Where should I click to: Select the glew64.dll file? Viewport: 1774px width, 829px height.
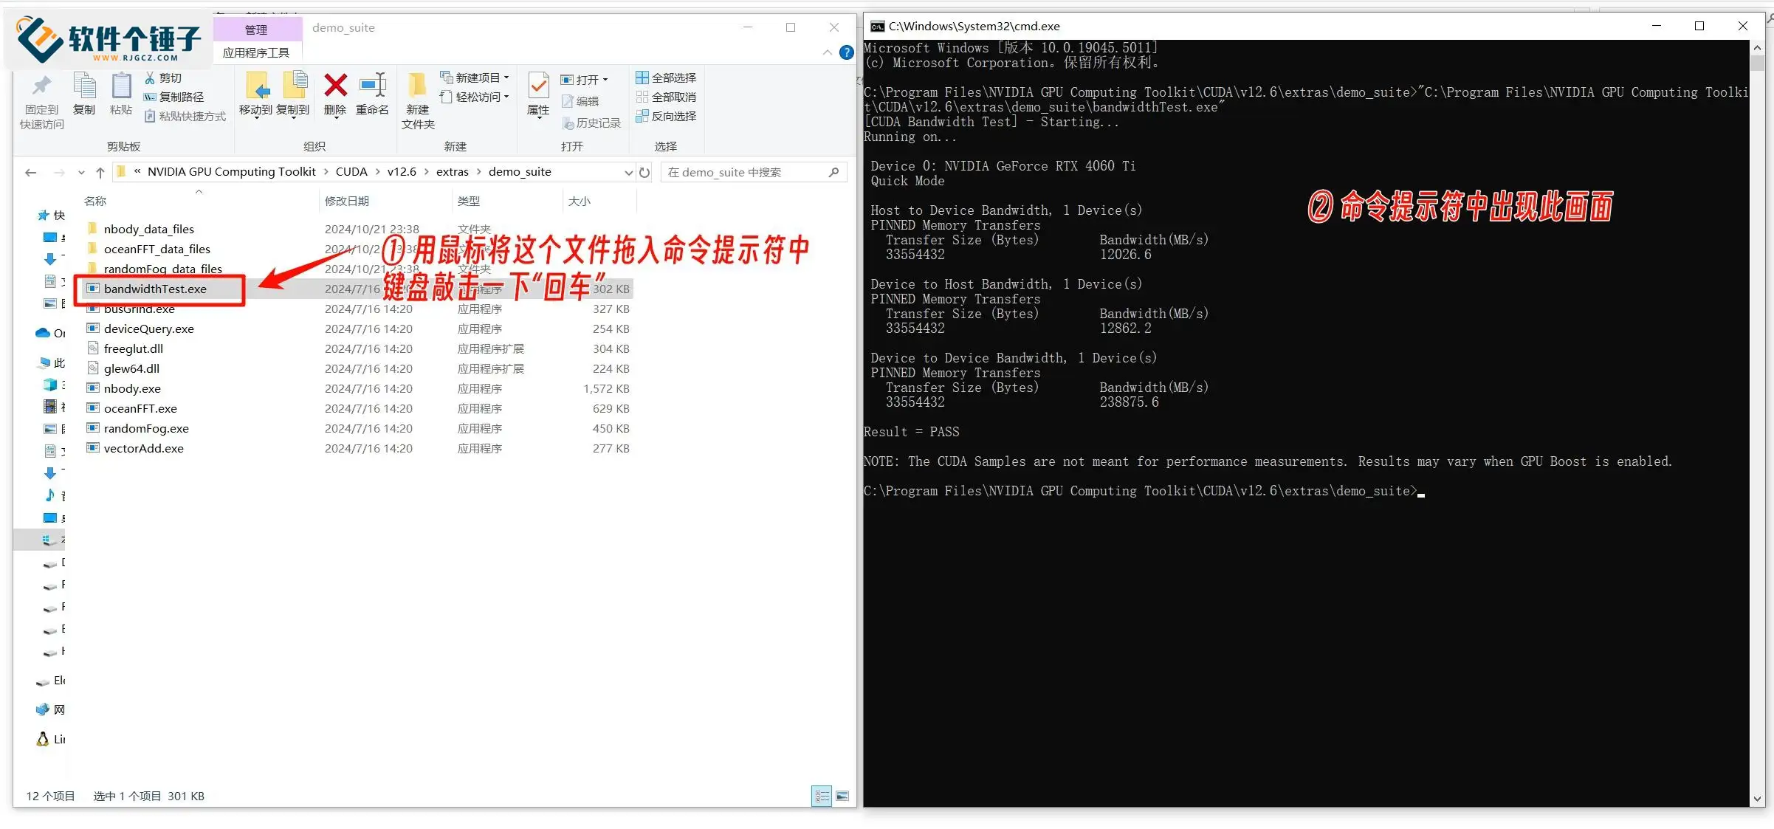tap(131, 368)
